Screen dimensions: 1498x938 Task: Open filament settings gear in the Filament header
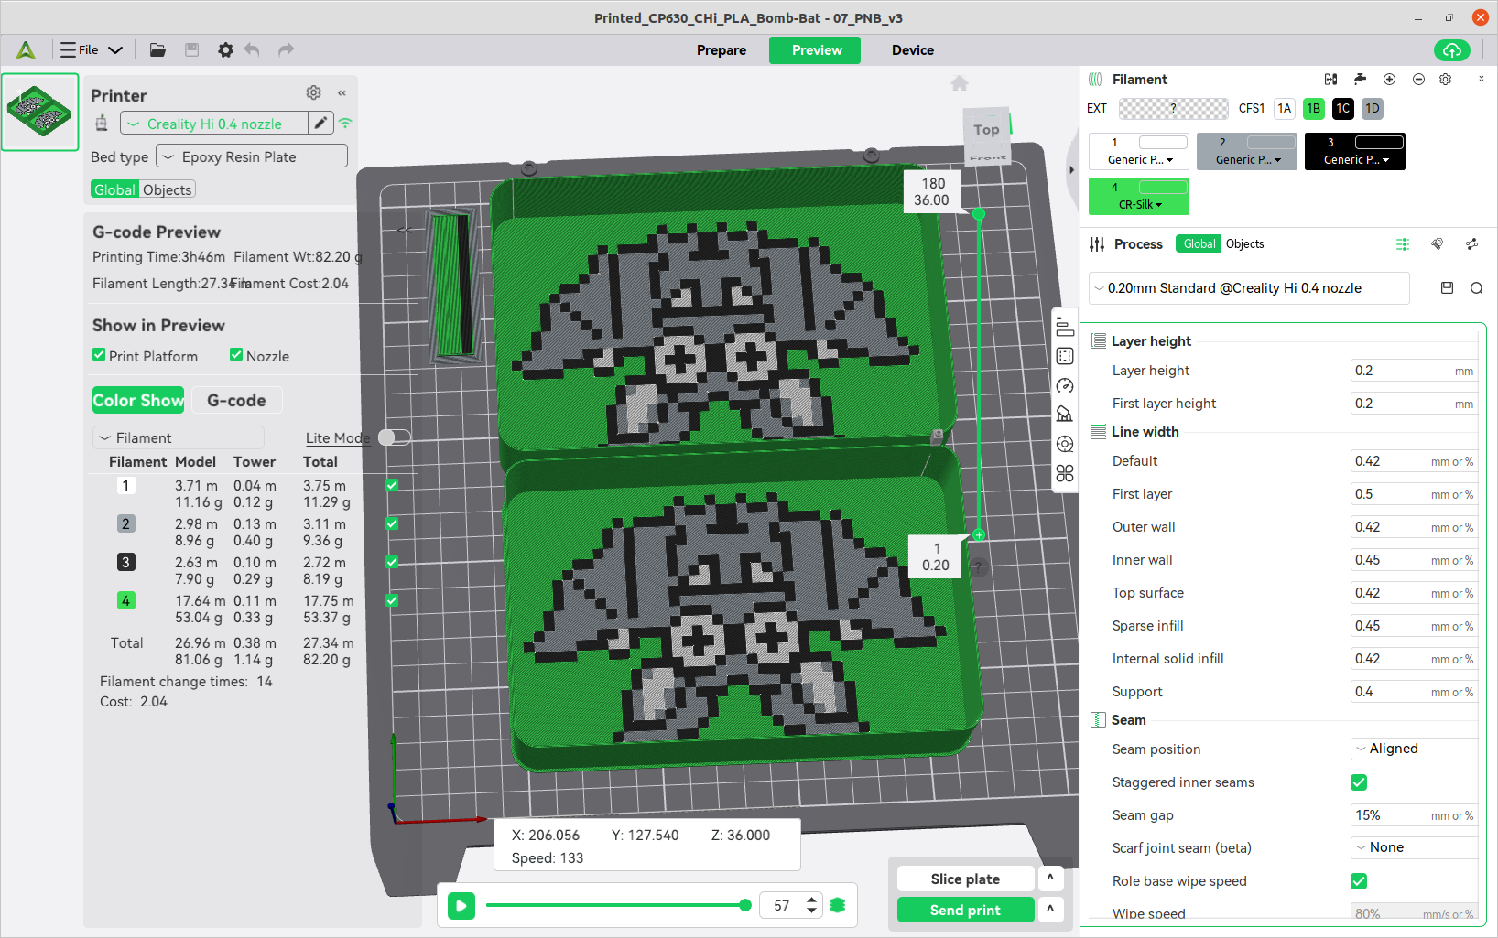1445,80
